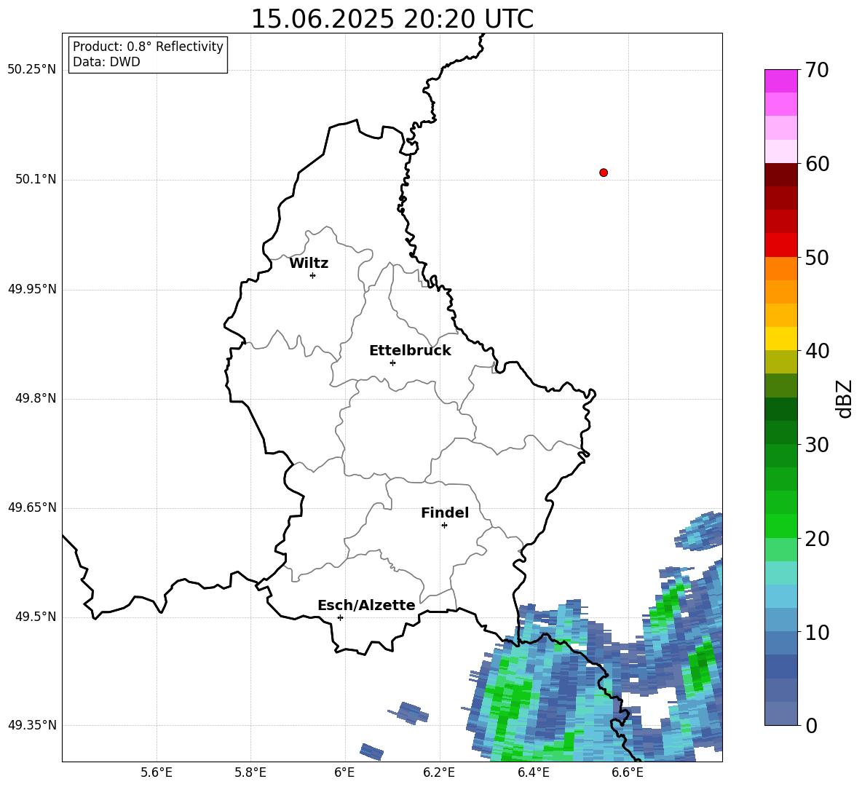Click the 60 colorbar tick label
The image size is (862, 787).
[x=817, y=164]
